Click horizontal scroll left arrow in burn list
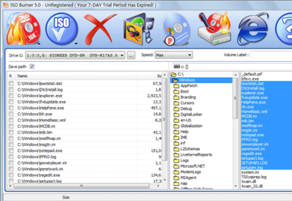Image resolution: width=292 pixels, height=201 pixels. point(10,186)
